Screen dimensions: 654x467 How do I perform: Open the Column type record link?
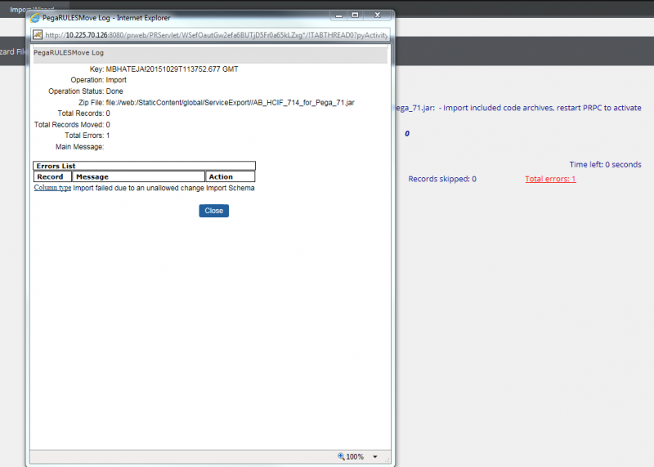click(52, 188)
